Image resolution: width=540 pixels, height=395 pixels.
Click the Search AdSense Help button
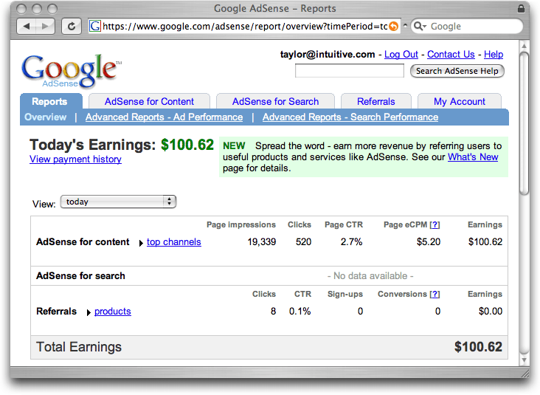pyautogui.click(x=457, y=71)
